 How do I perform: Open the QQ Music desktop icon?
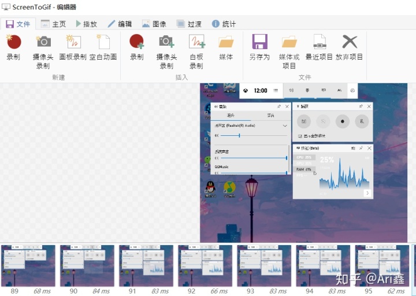coord(230,189)
